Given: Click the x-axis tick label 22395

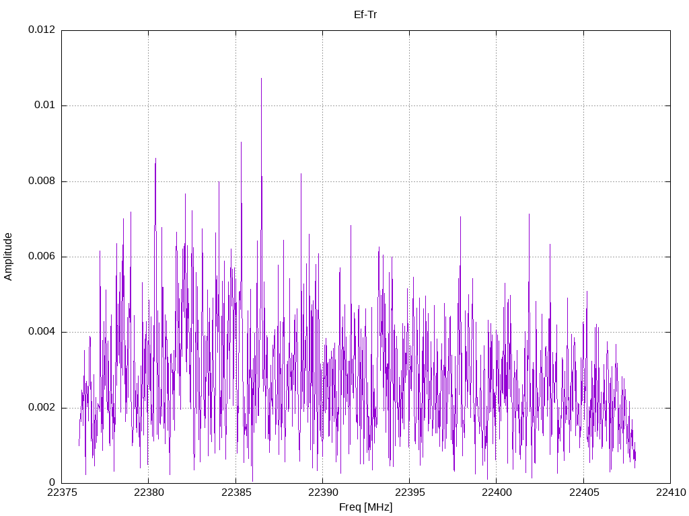Looking at the screenshot, I should click(410, 492).
